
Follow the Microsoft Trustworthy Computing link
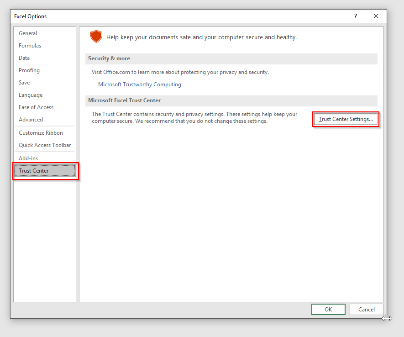point(140,84)
